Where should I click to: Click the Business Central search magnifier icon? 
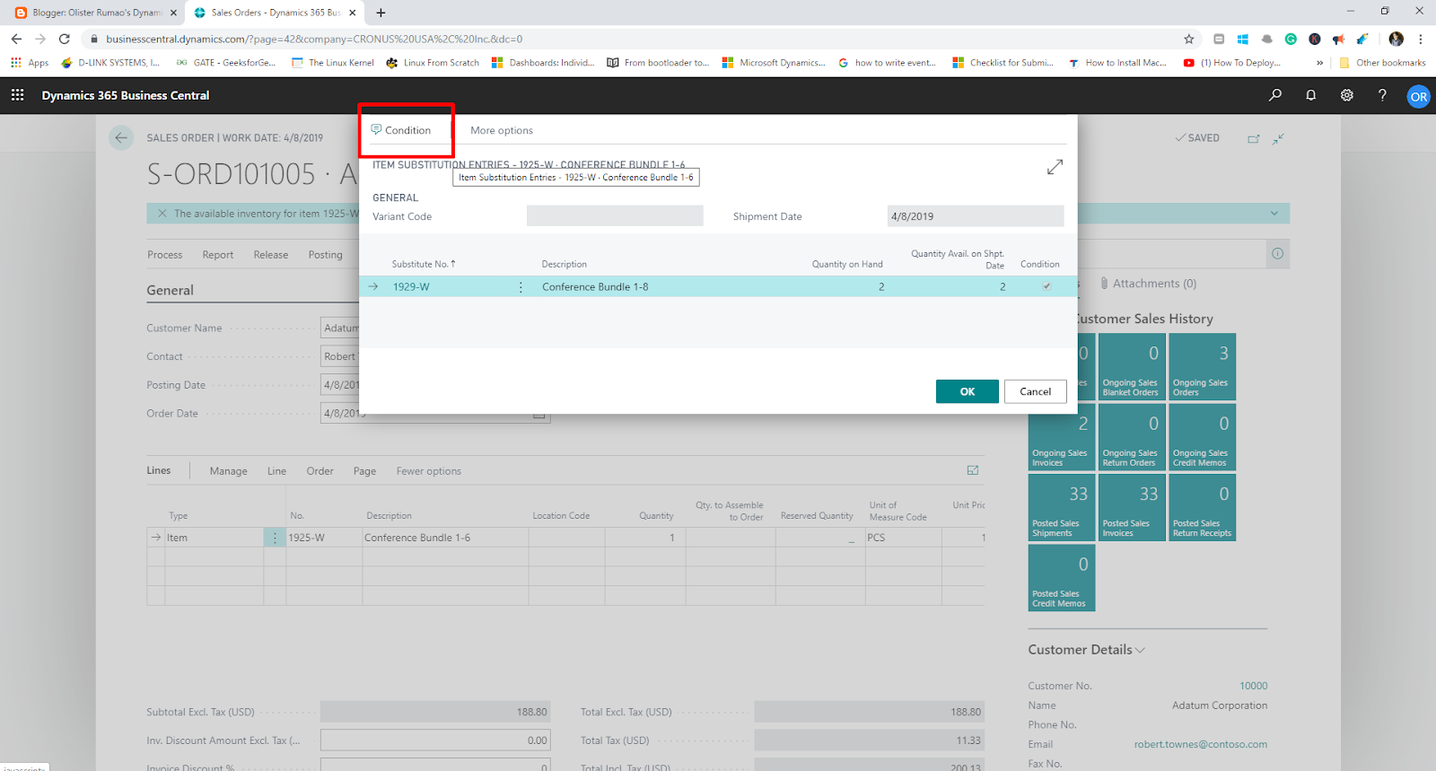(x=1275, y=95)
